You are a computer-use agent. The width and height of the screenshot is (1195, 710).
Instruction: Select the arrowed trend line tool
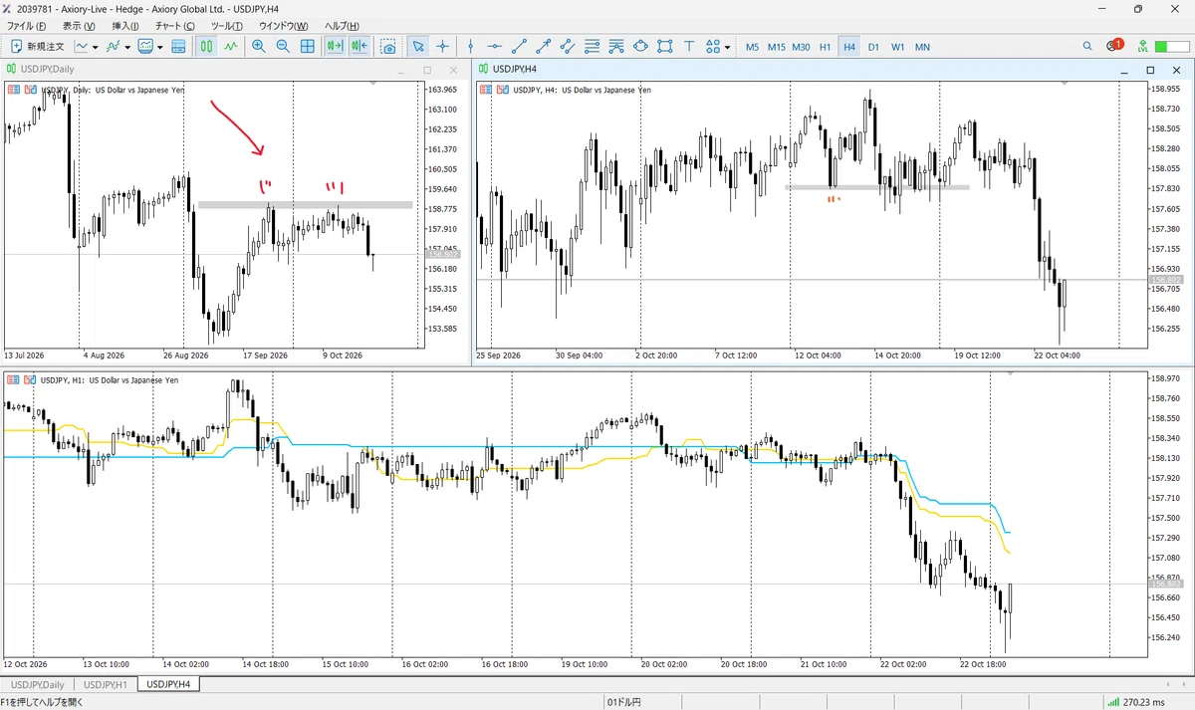click(543, 47)
